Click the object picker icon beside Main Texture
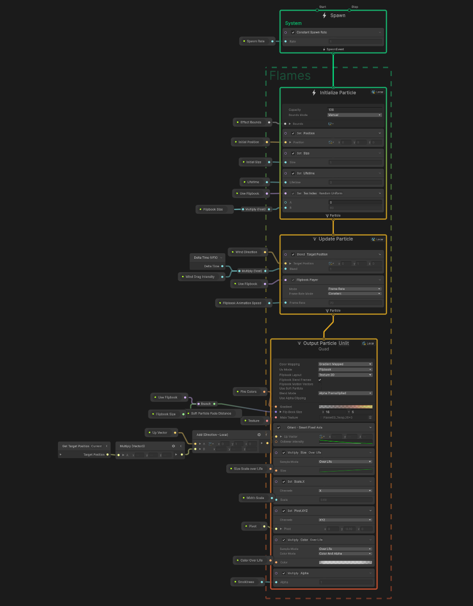Viewport: 473px width, 606px height. tap(371, 417)
